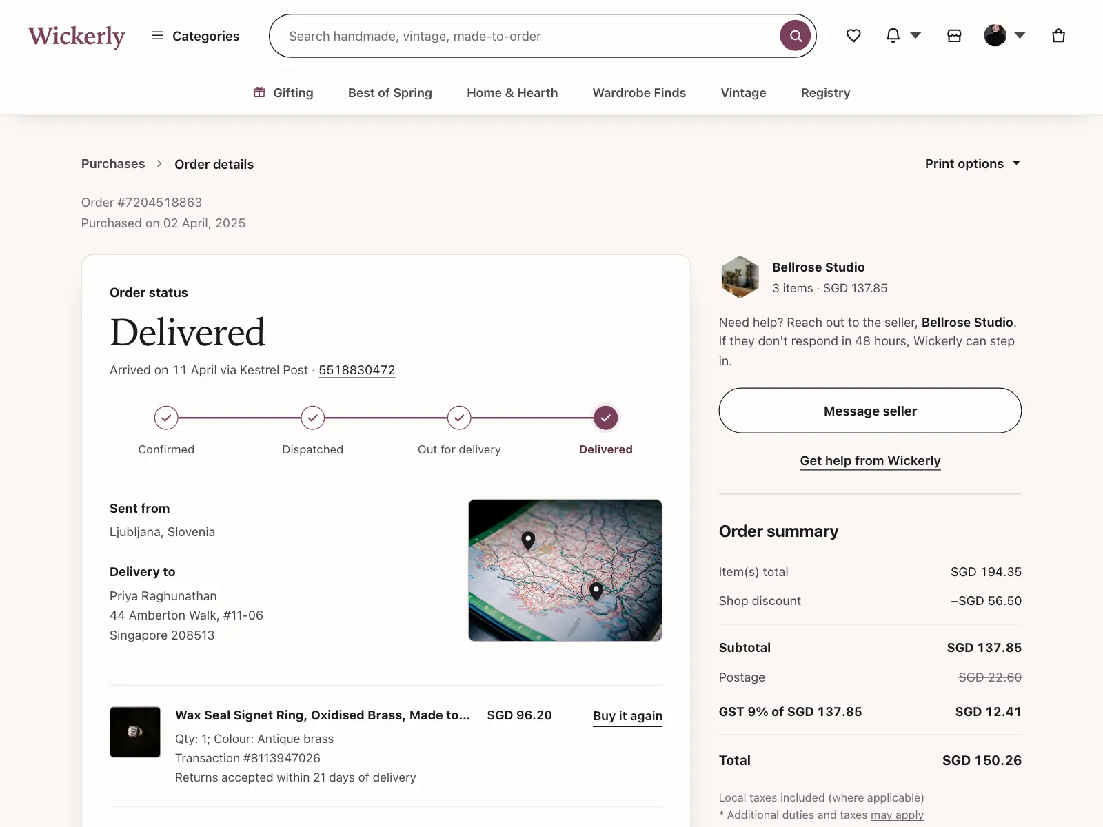Click the Returns accepted within 21 days text
The height and width of the screenshot is (827, 1103).
click(296, 777)
